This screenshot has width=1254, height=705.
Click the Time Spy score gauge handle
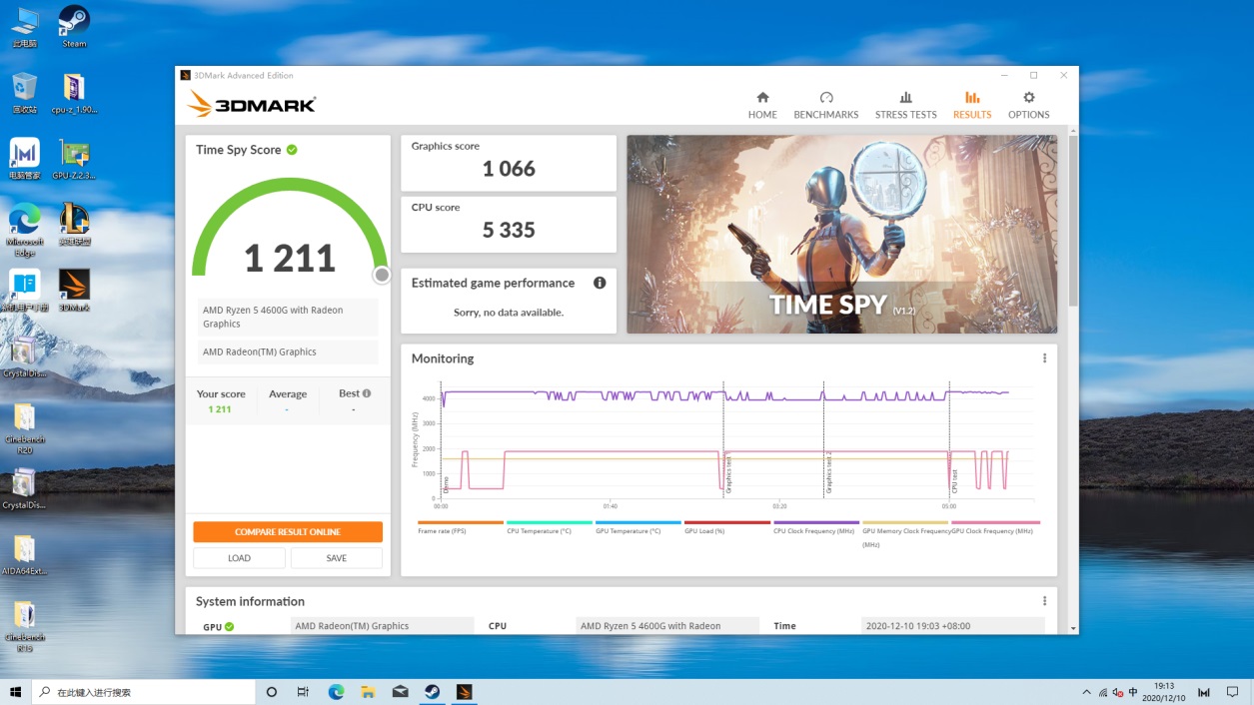pos(382,276)
